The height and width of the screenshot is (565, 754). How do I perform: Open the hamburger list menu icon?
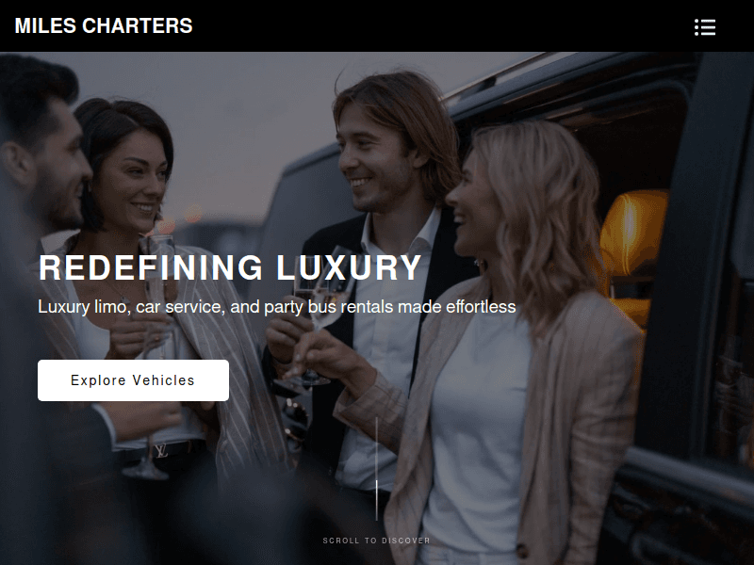tap(705, 27)
